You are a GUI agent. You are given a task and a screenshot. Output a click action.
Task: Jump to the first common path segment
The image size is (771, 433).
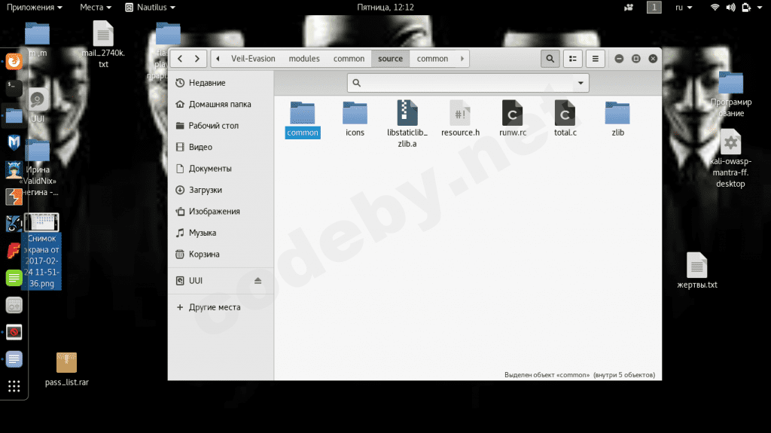click(x=349, y=59)
